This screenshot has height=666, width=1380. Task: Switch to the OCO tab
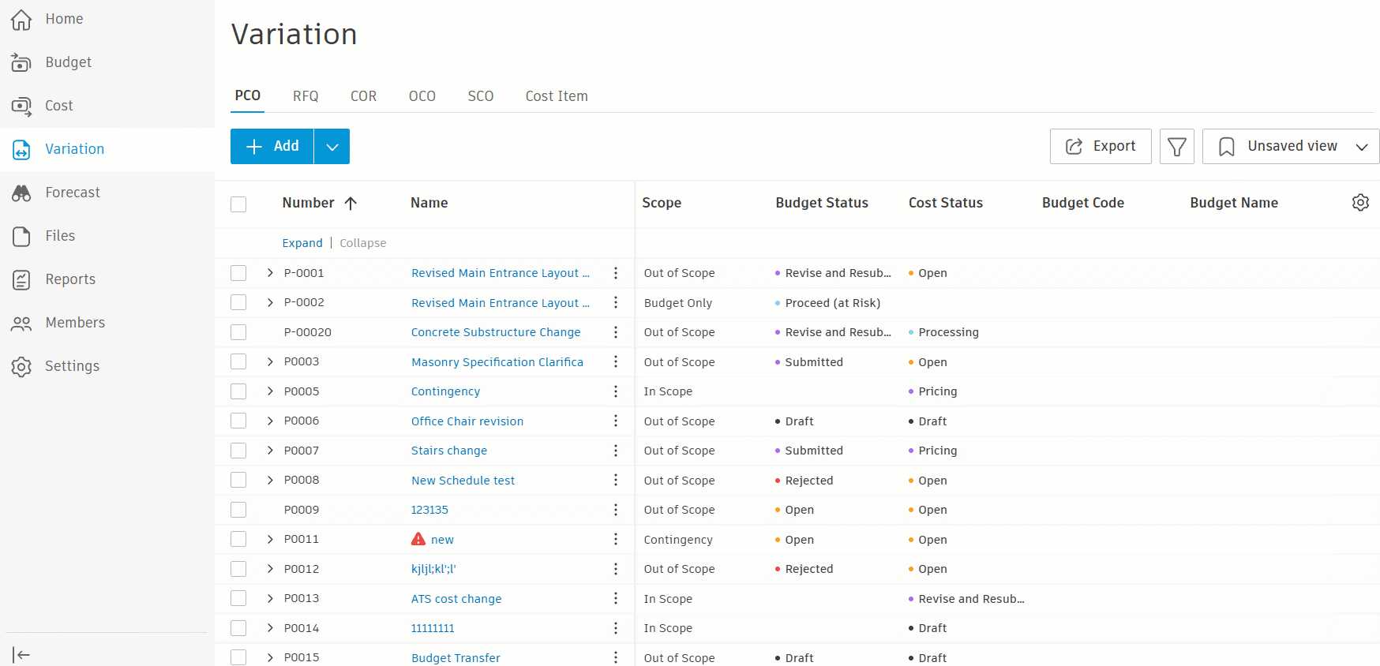(x=422, y=96)
